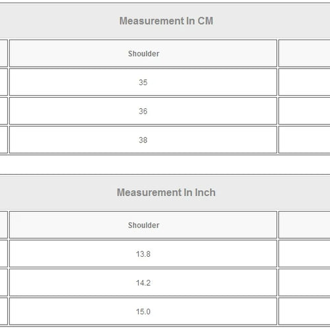Viewport: 330px width, 330px height.
Task: Click the cell showing 14.2
Action: (143, 282)
